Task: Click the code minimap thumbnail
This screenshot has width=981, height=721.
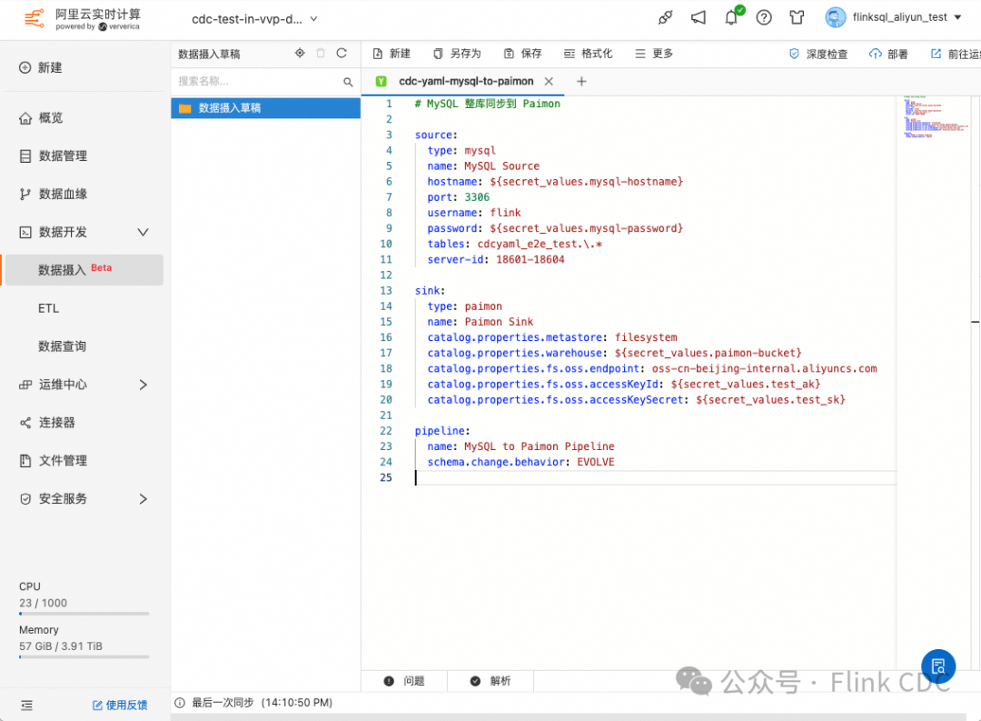Action: point(935,116)
